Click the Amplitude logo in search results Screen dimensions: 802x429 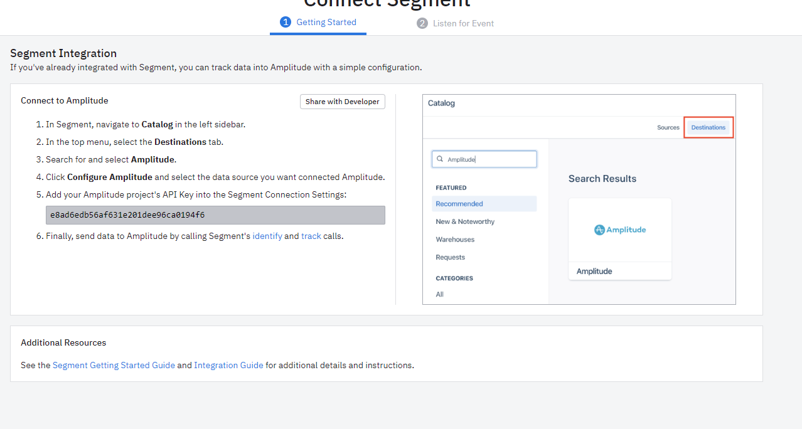(x=620, y=230)
